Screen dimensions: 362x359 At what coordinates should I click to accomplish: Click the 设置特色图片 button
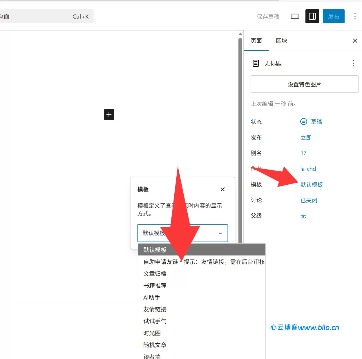pyautogui.click(x=304, y=84)
